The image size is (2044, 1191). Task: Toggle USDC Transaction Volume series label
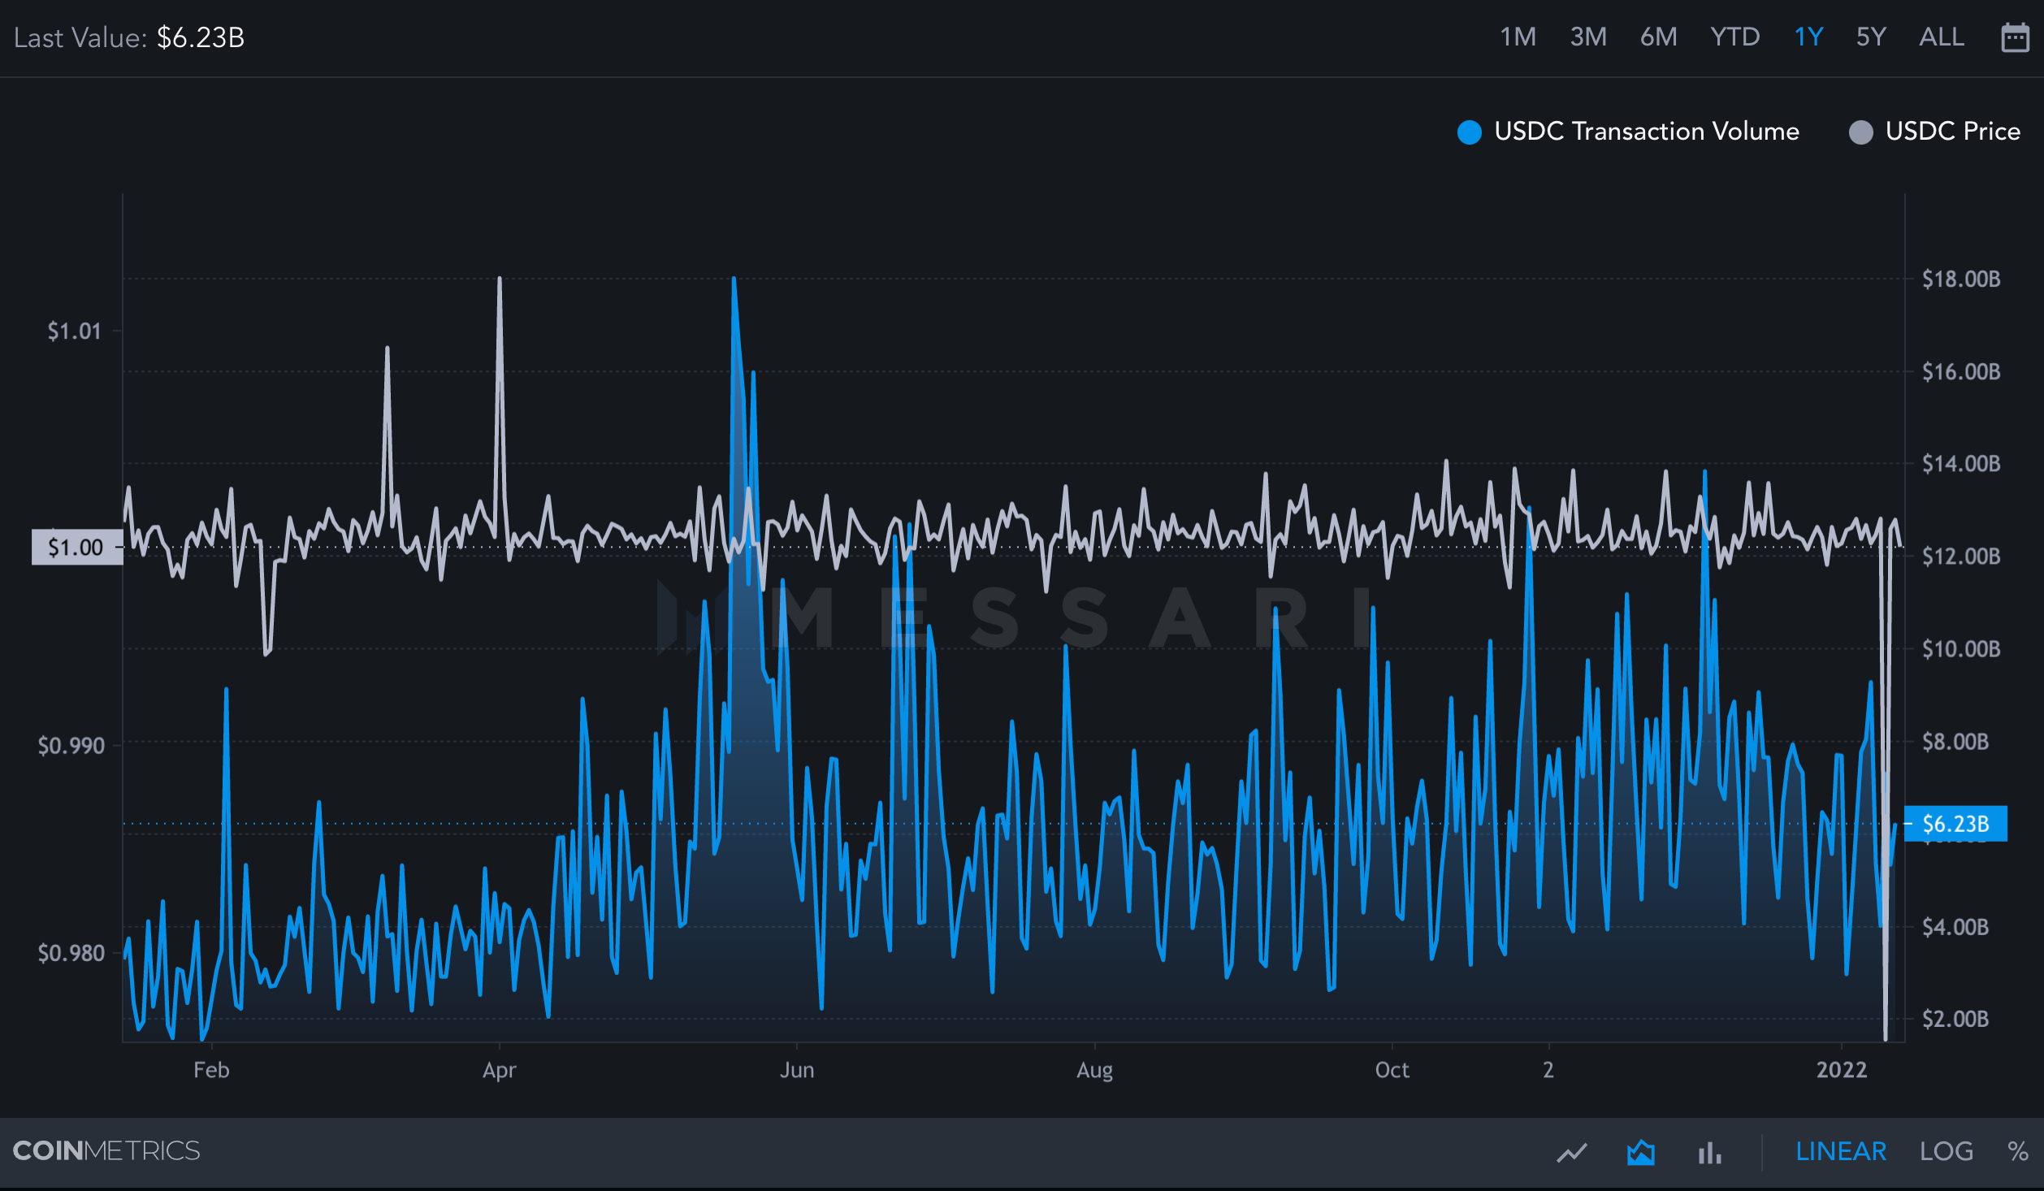tap(1646, 132)
